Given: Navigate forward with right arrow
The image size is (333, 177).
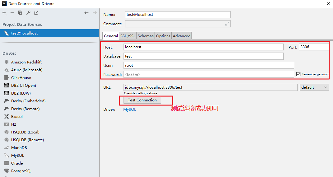Looking at the screenshot, I should click(95, 13).
